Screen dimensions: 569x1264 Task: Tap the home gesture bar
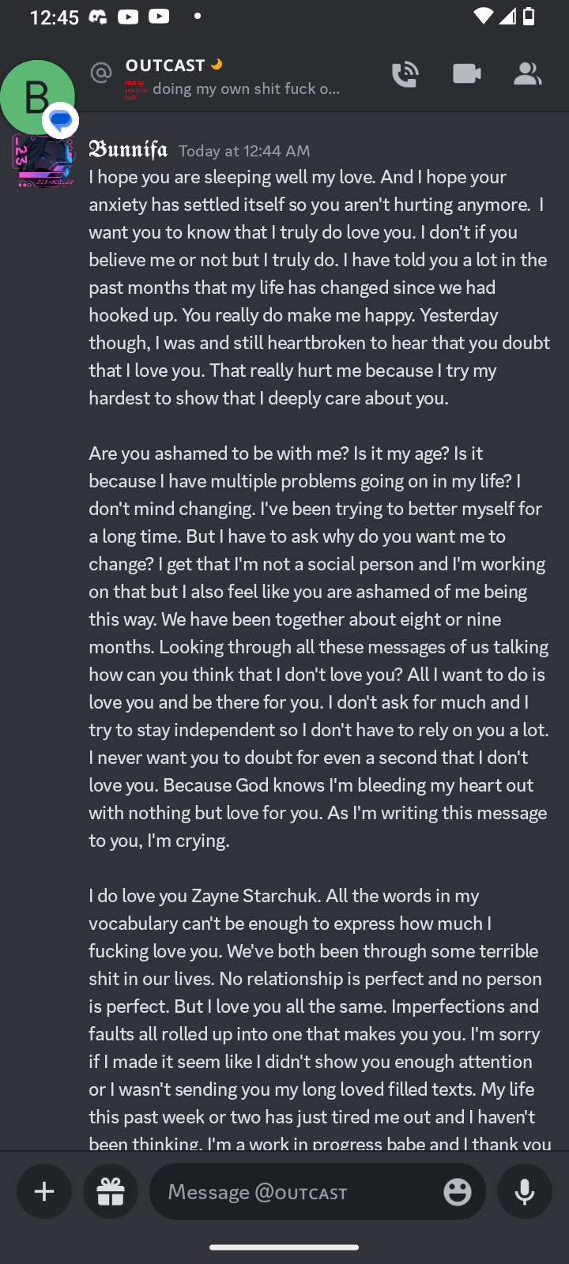[x=284, y=1247]
